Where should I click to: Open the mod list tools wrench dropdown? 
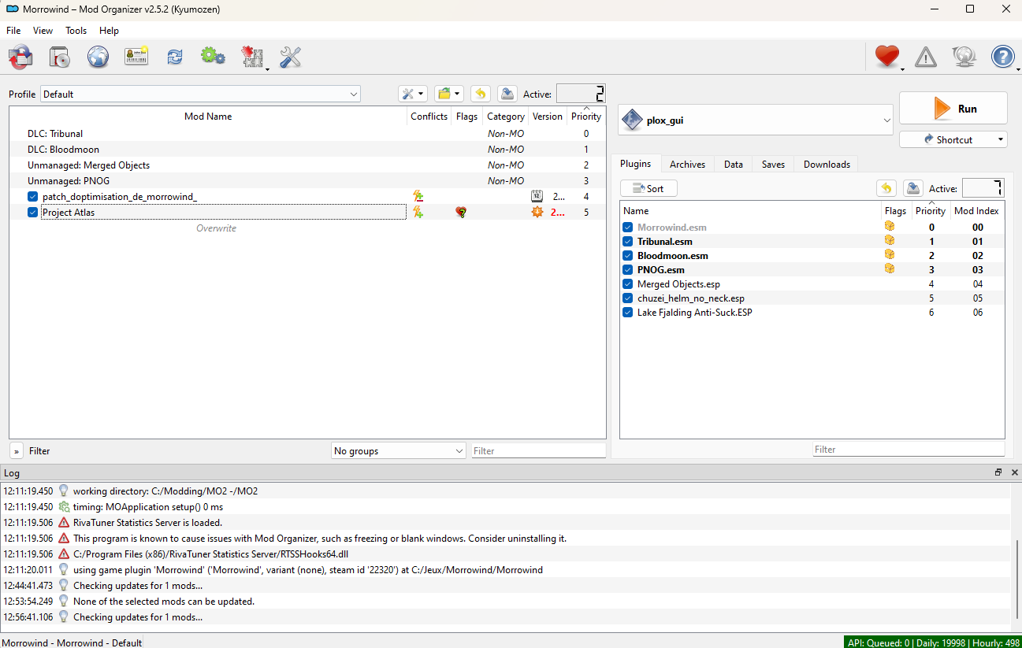412,94
